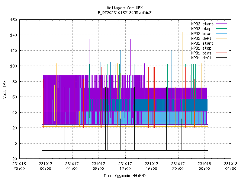Click the 'Time (yymmdd HH:MM)' x-axis label
The width and height of the screenshot is (238, 179).
[x=125, y=176]
